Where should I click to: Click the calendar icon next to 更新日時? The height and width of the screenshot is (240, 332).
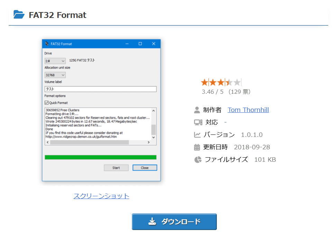point(196,147)
